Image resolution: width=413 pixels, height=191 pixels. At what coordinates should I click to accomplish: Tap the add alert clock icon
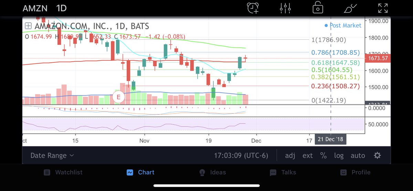pyautogui.click(x=253, y=8)
